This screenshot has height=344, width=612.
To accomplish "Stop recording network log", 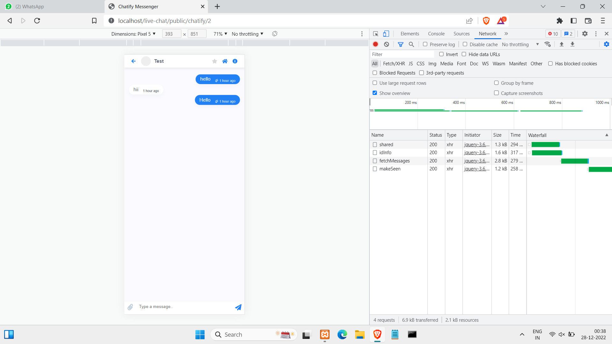I will pyautogui.click(x=375, y=44).
